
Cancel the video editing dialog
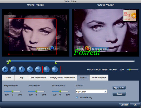click(124, 105)
